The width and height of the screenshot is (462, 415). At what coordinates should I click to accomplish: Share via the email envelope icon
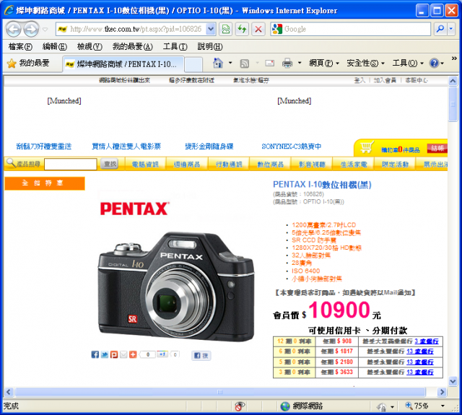[x=123, y=354]
